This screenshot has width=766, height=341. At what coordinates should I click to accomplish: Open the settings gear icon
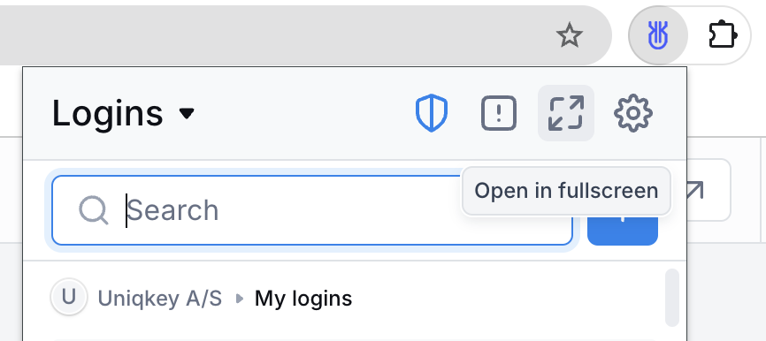tap(632, 113)
